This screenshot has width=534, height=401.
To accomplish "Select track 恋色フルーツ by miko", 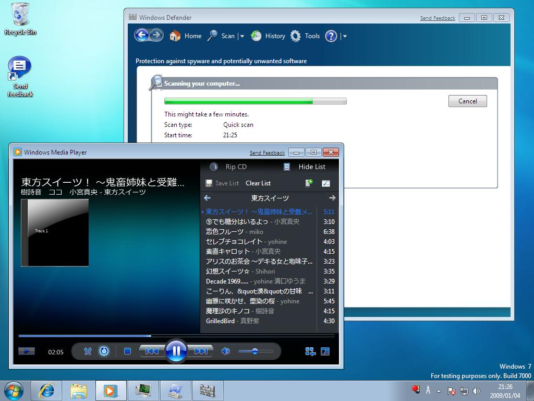I will tap(270, 231).
